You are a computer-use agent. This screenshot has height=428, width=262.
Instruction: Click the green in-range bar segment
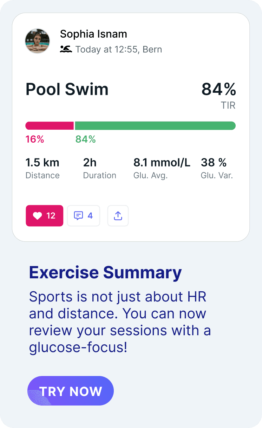click(155, 125)
